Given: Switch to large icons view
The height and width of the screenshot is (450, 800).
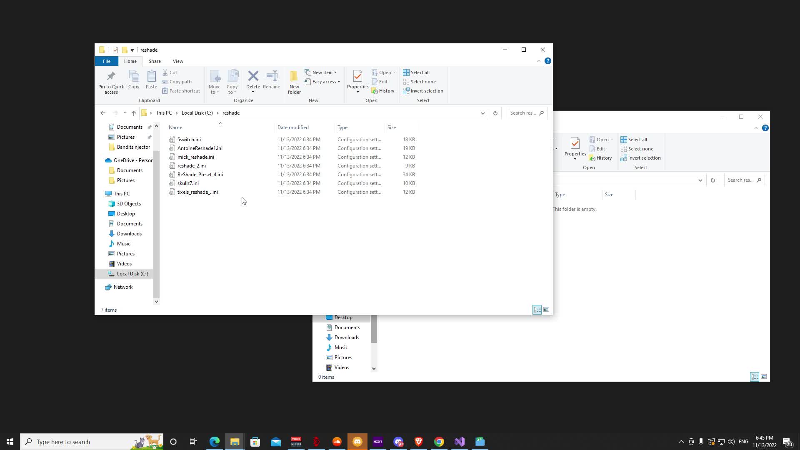Looking at the screenshot, I should (x=546, y=310).
